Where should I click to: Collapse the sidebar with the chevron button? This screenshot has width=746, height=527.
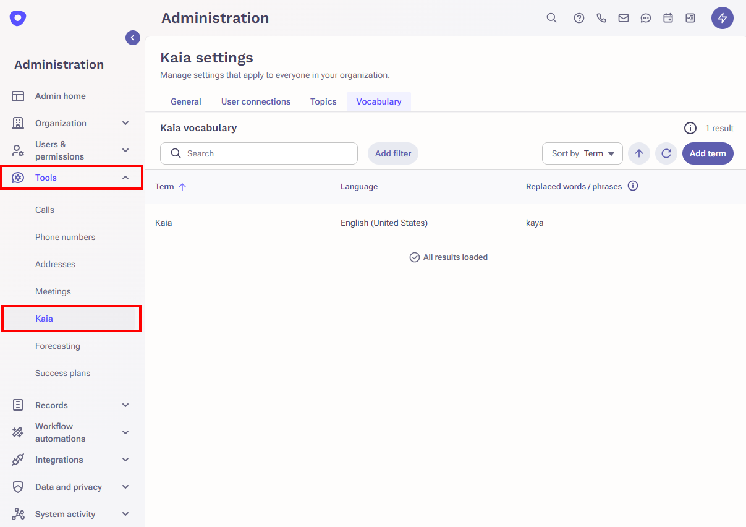(x=132, y=37)
